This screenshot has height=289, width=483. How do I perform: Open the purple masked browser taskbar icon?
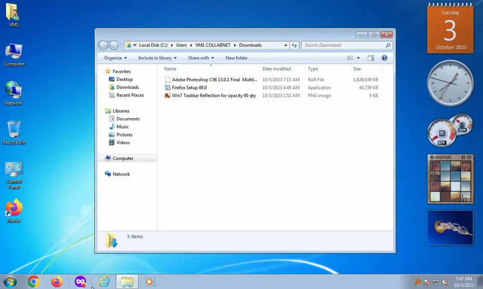(80, 281)
